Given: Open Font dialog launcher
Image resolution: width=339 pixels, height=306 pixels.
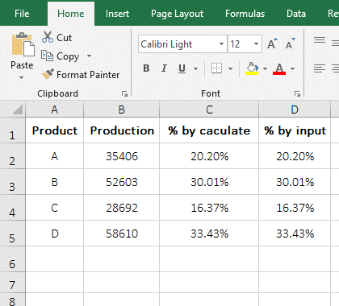Looking at the screenshot, I should click(297, 93).
